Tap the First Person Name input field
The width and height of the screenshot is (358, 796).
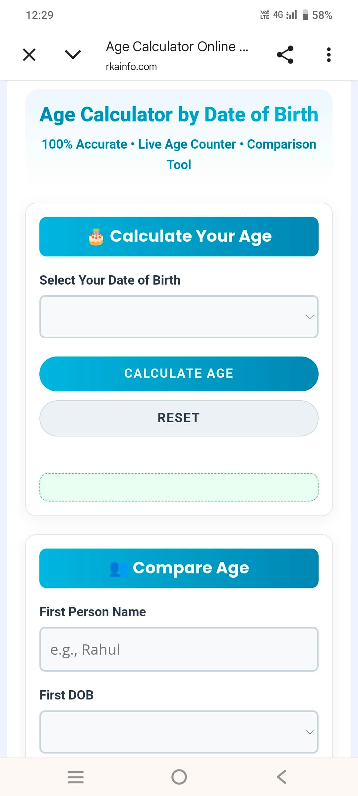coord(179,649)
